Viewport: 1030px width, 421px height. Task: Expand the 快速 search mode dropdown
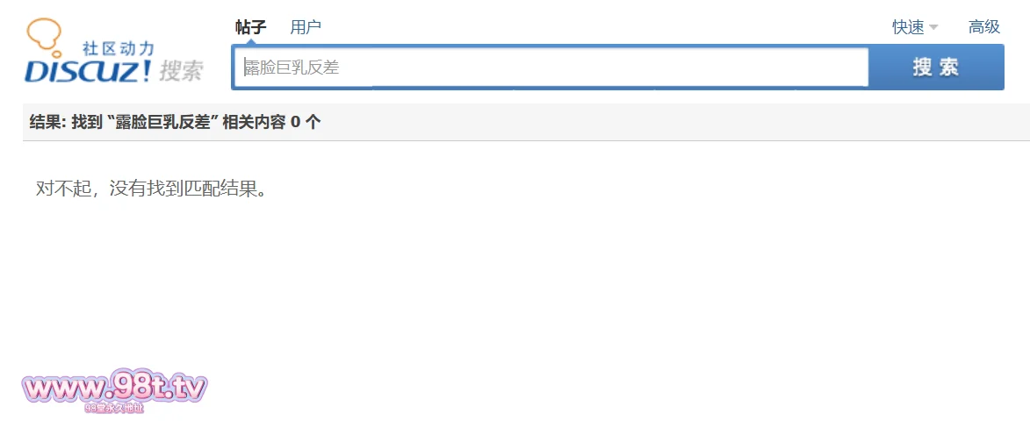pyautogui.click(x=908, y=27)
